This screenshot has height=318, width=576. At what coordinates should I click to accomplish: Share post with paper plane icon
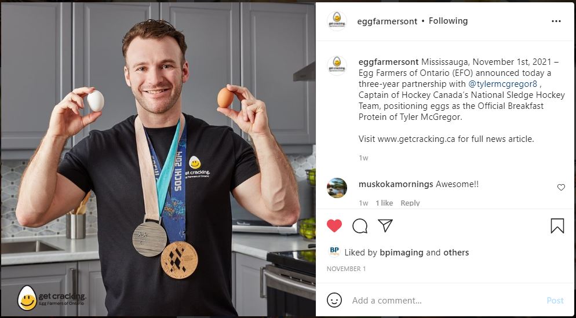(x=385, y=225)
